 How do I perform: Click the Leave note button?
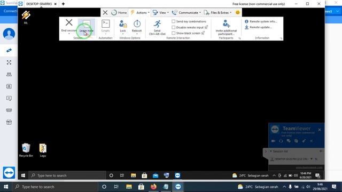[87, 26]
